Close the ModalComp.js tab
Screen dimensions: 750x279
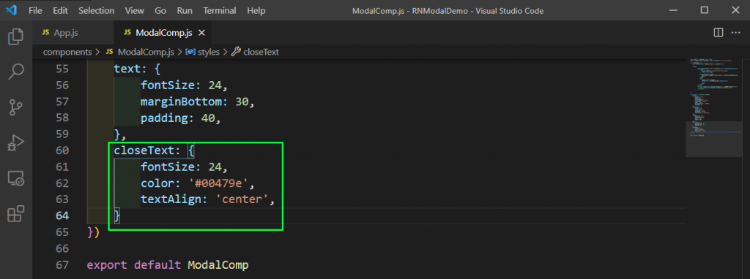201,33
